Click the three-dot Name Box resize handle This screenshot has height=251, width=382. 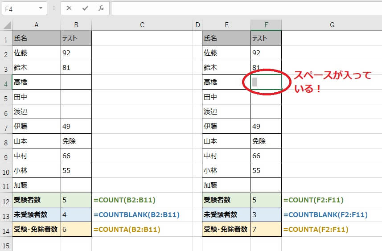pos(54,8)
